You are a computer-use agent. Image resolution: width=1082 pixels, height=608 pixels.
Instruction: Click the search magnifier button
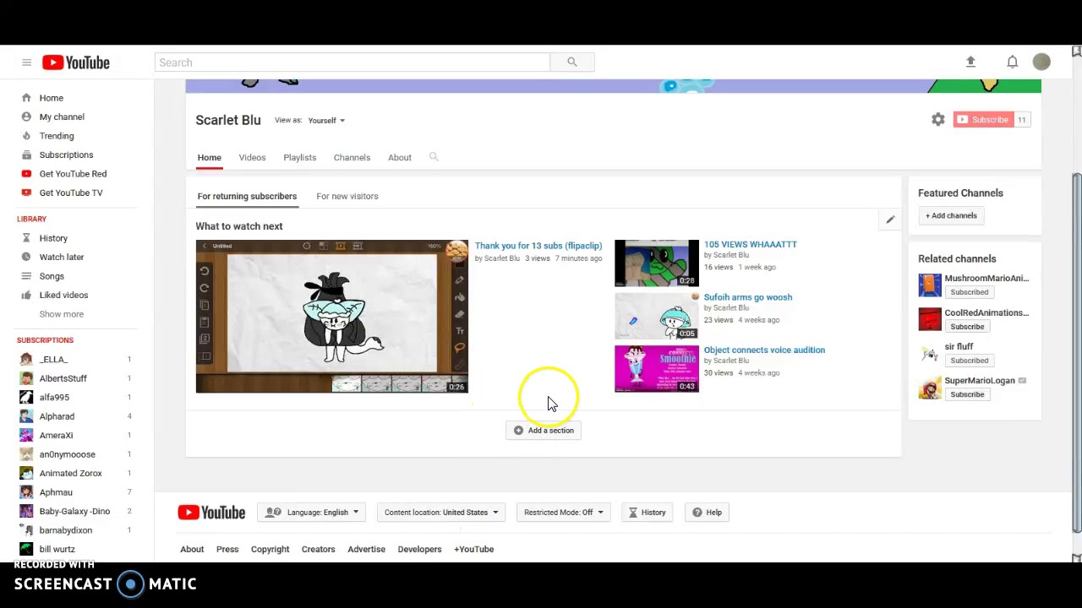[x=572, y=62]
